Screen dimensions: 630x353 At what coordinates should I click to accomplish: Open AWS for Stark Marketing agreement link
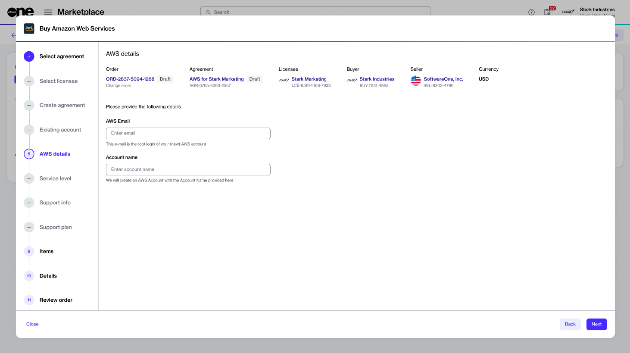[x=216, y=79]
